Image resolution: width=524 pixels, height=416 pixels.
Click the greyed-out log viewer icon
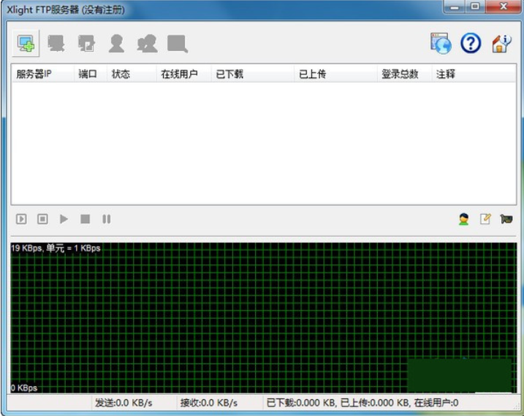pos(178,43)
